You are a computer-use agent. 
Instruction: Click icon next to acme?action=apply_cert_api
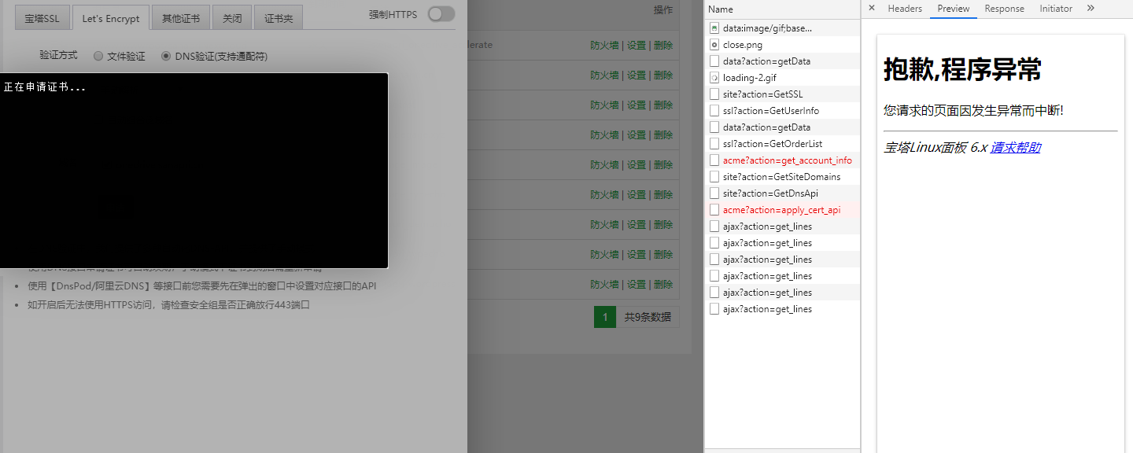tap(714, 210)
